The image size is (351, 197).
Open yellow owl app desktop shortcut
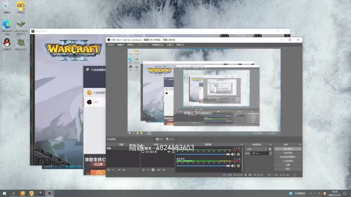click(21, 7)
